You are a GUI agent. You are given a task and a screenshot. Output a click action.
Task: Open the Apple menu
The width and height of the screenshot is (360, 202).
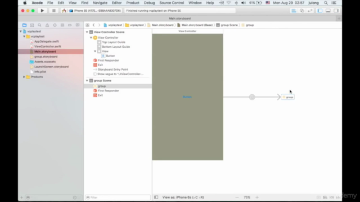[25, 3]
